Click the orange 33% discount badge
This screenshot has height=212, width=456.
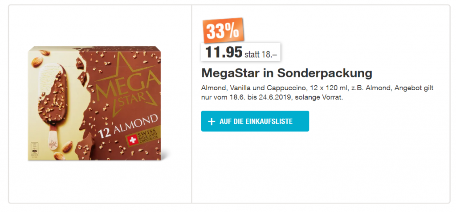221,31
